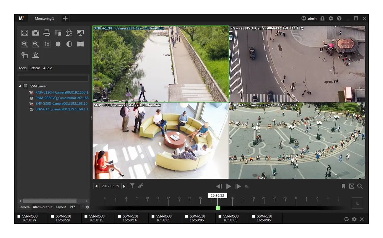
Task: Toggle the link sync chain icon
Action: [x=141, y=186]
